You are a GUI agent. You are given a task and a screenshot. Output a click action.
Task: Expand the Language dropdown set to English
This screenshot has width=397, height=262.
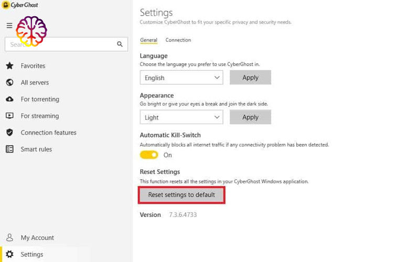(181, 78)
